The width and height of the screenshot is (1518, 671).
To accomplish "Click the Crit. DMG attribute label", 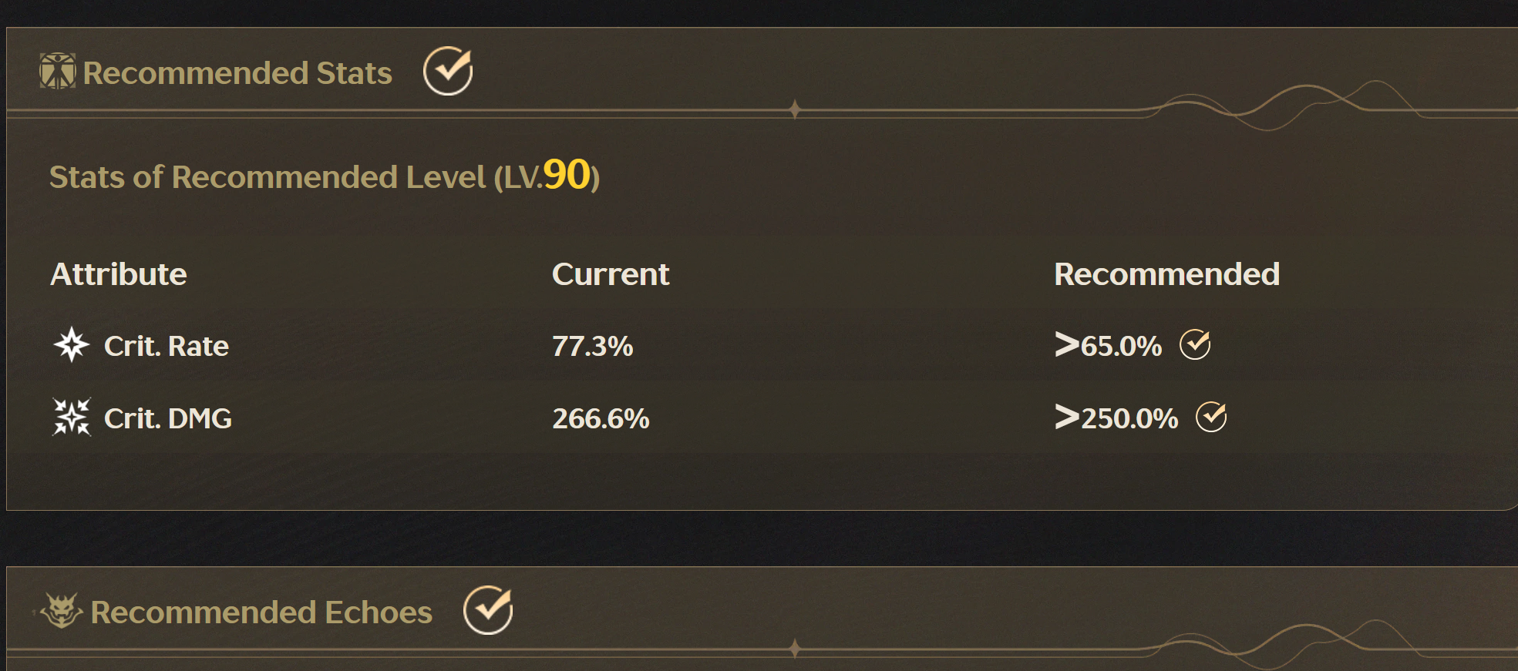I will pyautogui.click(x=168, y=418).
